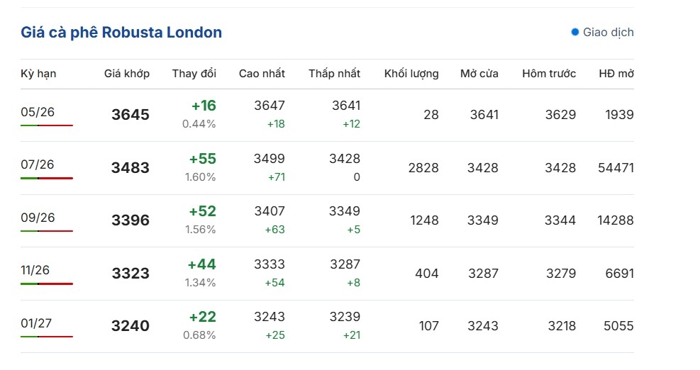Click the 3645 matched price value
Screen dimensions: 700x370
(130, 115)
